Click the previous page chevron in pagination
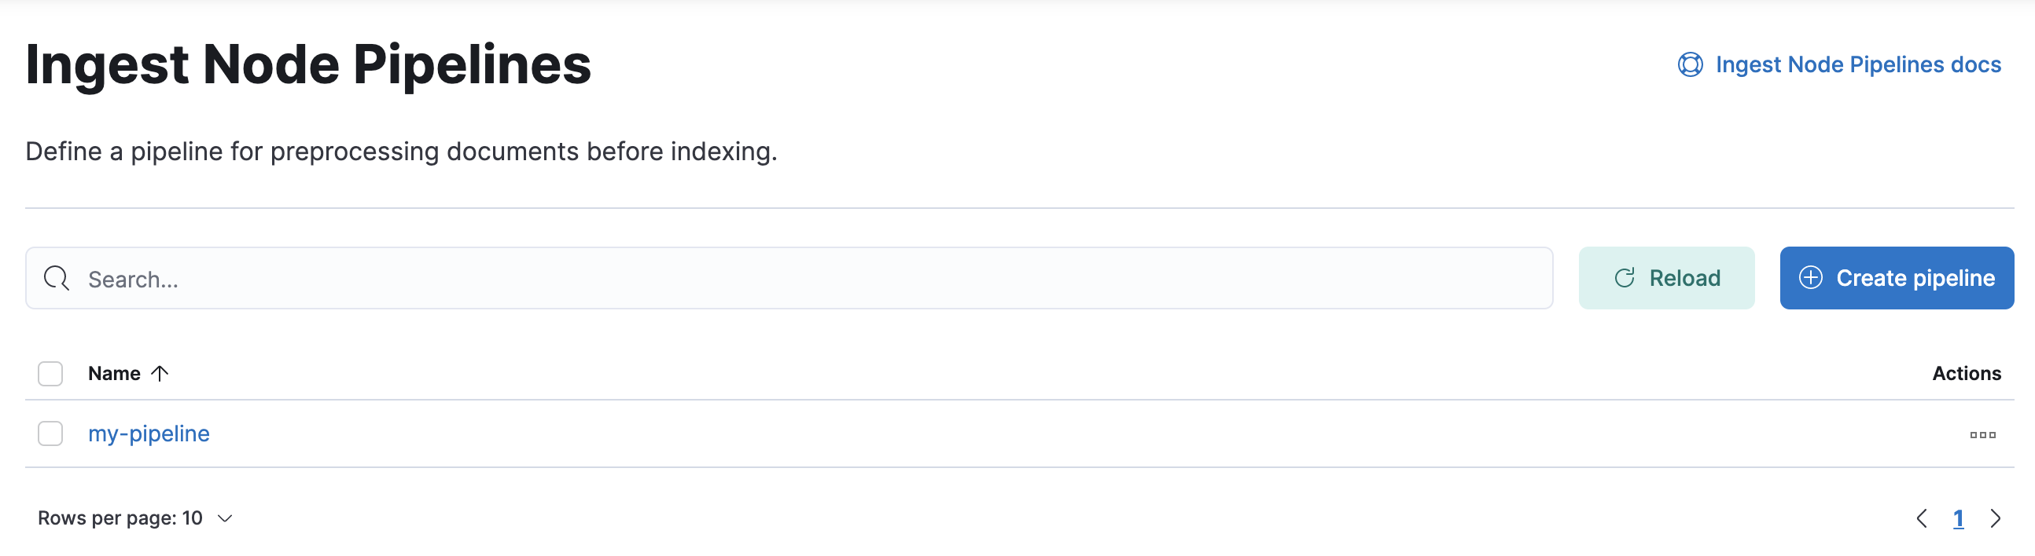Screen dimensions: 2035x556 (1923, 518)
